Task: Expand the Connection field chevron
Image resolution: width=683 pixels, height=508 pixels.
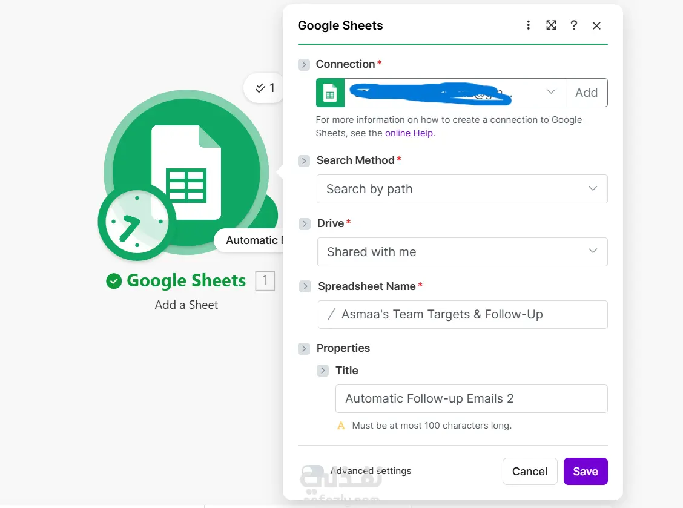Action: pyautogui.click(x=303, y=64)
